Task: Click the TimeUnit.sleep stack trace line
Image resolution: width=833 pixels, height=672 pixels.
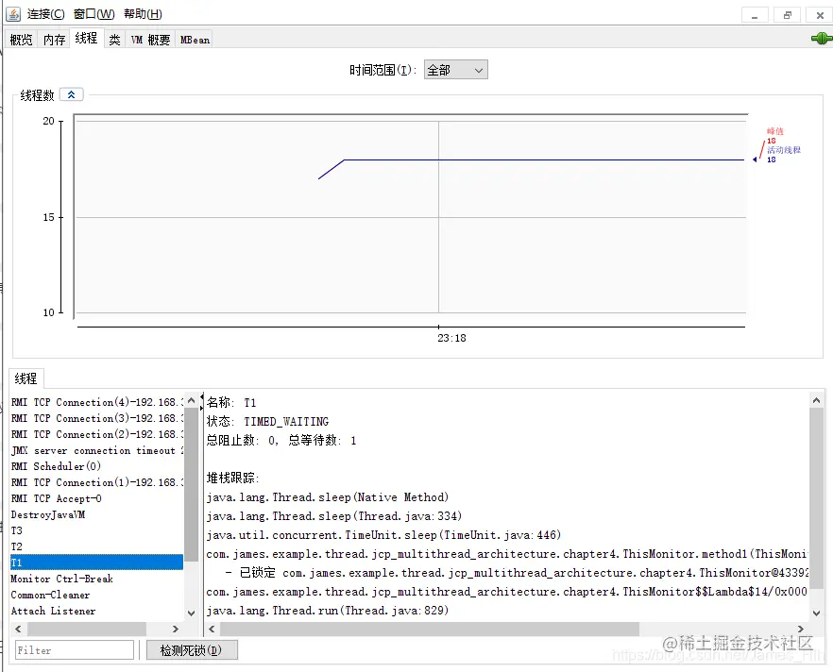Action: [383, 535]
